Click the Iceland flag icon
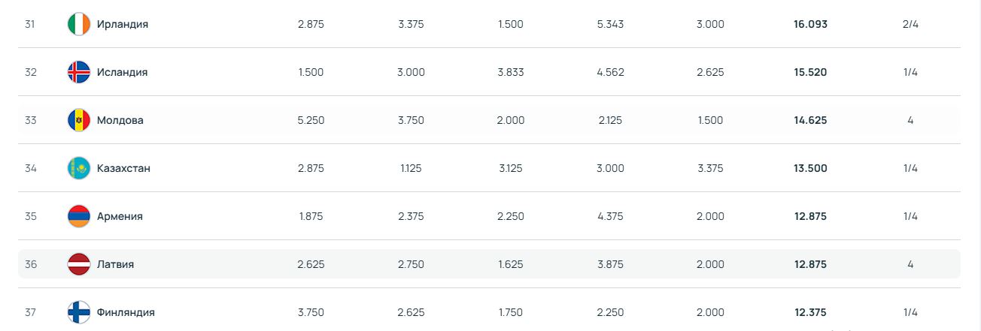 point(78,72)
